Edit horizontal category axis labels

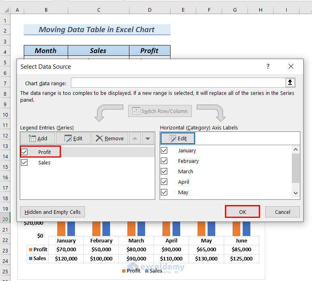pyautogui.click(x=178, y=138)
